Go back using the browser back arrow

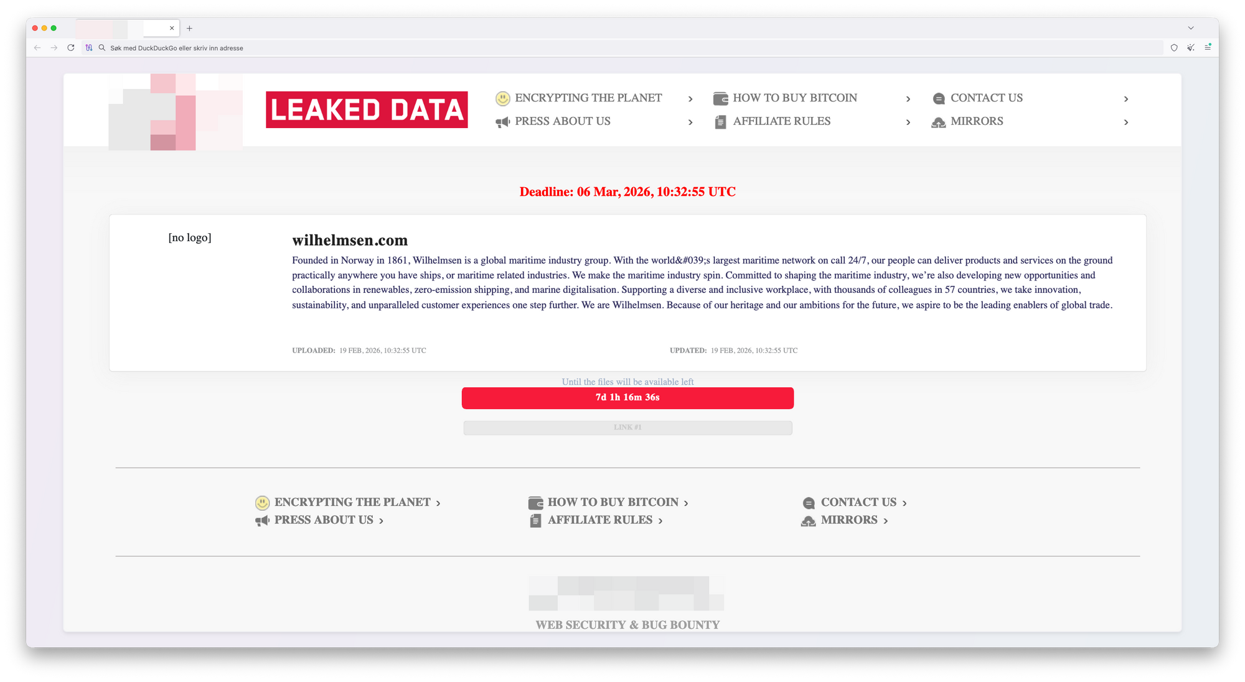[37, 48]
